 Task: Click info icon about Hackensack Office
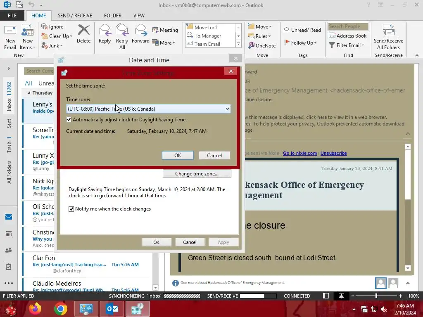pyautogui.click(x=175, y=283)
